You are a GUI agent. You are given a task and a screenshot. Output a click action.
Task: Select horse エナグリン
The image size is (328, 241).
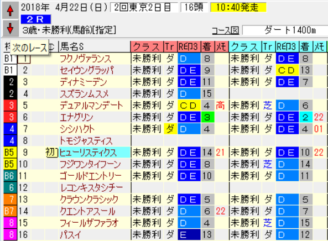pyautogui.click(x=76, y=117)
